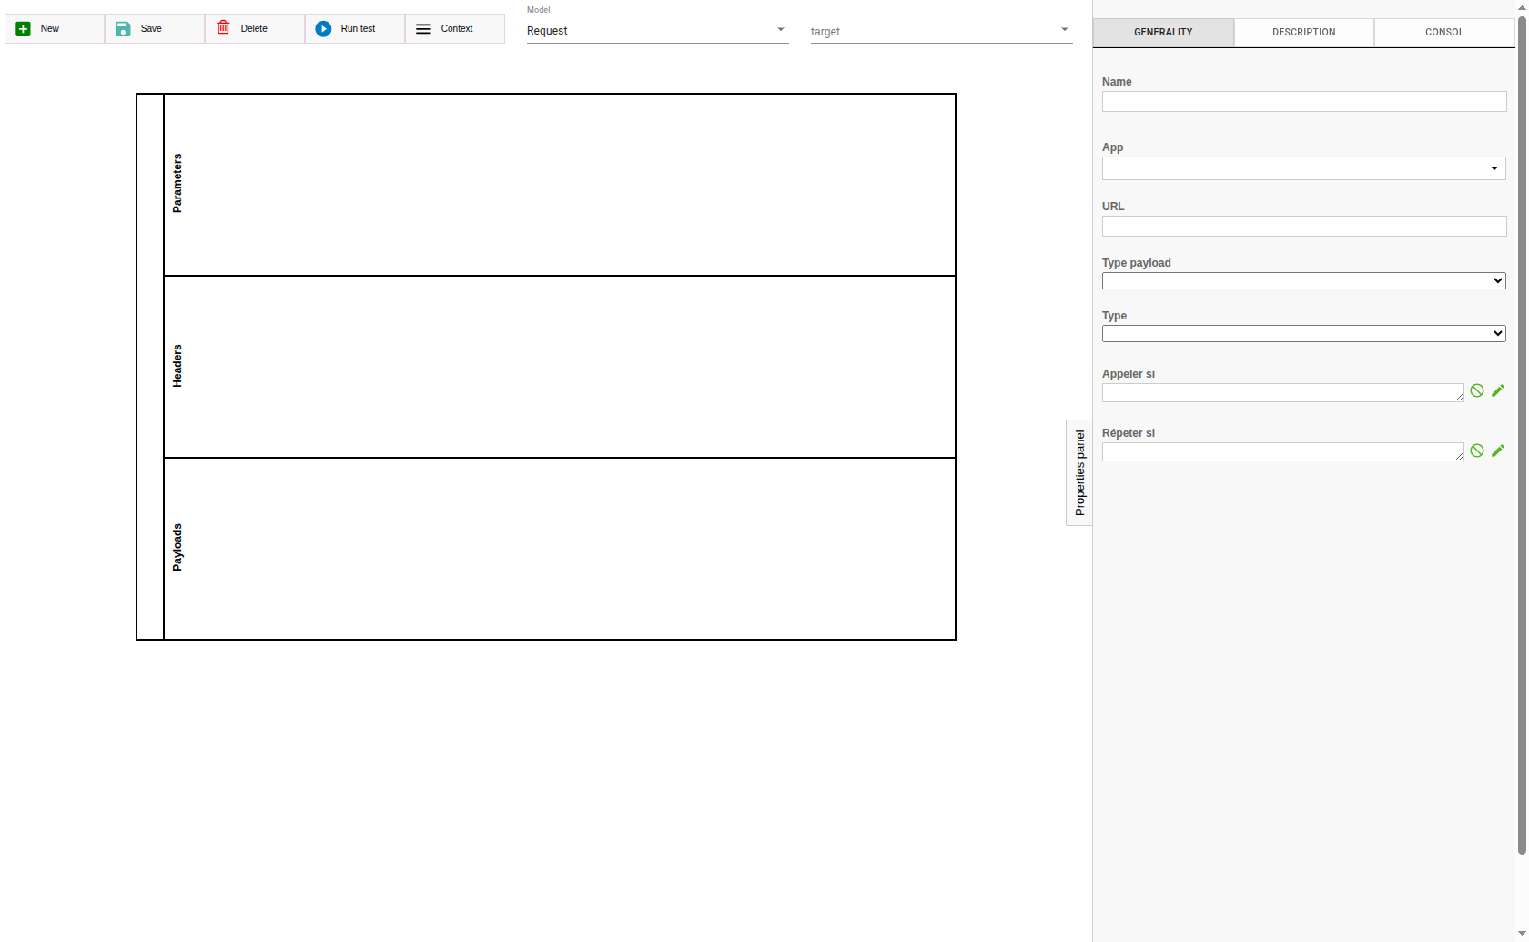Click the Context hamburger icon
Screen dimensions: 1529x942
(x=422, y=28)
